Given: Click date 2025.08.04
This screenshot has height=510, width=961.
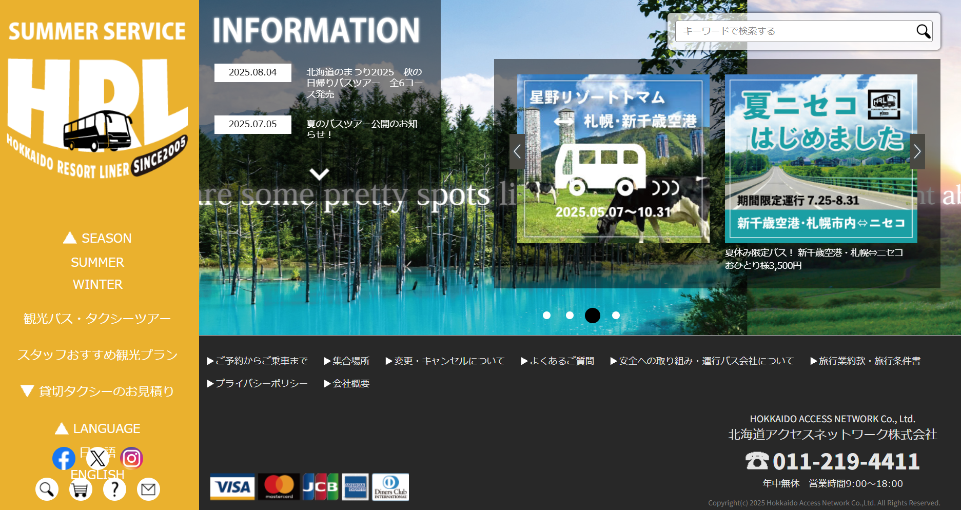Looking at the screenshot, I should (x=252, y=72).
